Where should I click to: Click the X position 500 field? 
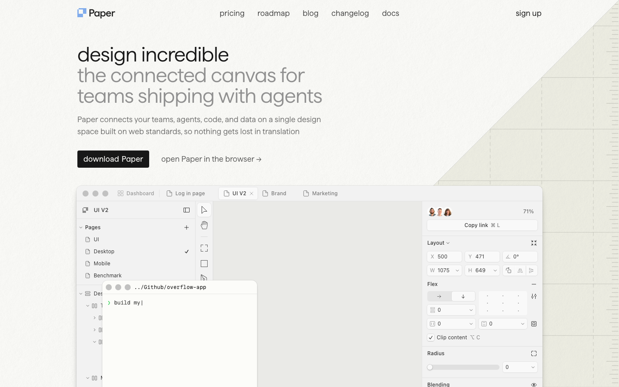point(444,257)
